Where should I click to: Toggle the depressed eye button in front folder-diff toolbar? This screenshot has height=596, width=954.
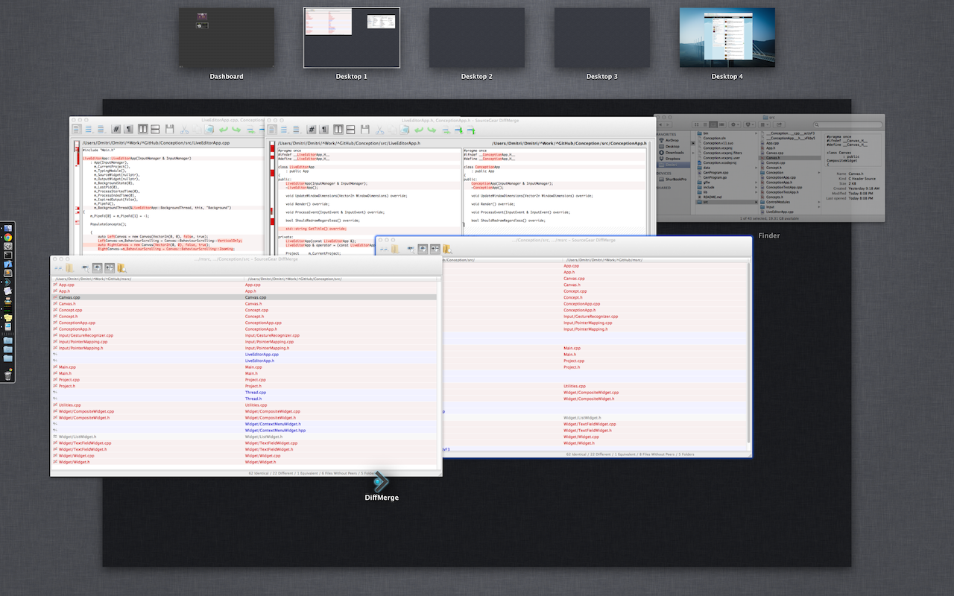(x=97, y=267)
